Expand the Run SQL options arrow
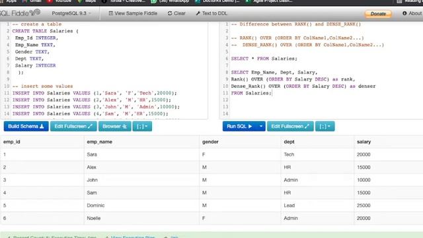Screen dimensions: 423x238 [x=261, y=126]
